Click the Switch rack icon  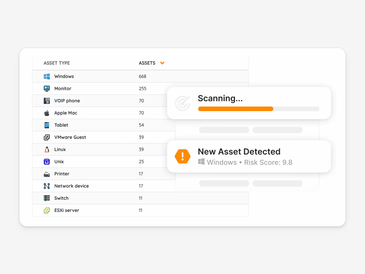[x=47, y=198]
